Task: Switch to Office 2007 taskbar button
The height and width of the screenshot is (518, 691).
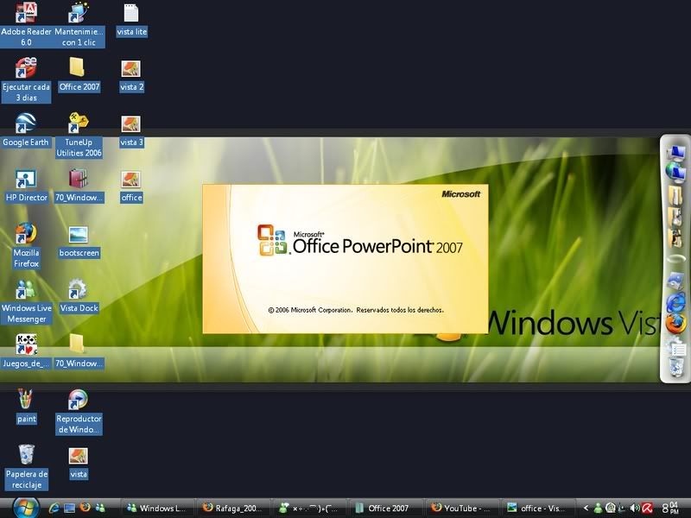Action: [x=385, y=509]
